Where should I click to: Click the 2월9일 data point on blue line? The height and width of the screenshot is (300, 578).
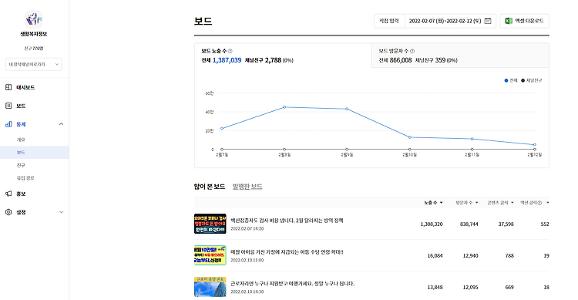coord(347,109)
